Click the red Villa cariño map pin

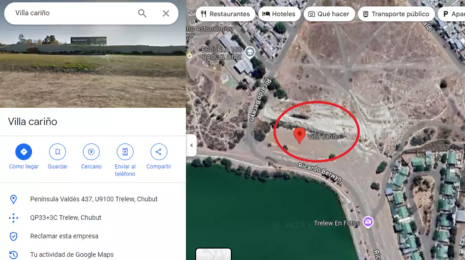click(x=299, y=135)
